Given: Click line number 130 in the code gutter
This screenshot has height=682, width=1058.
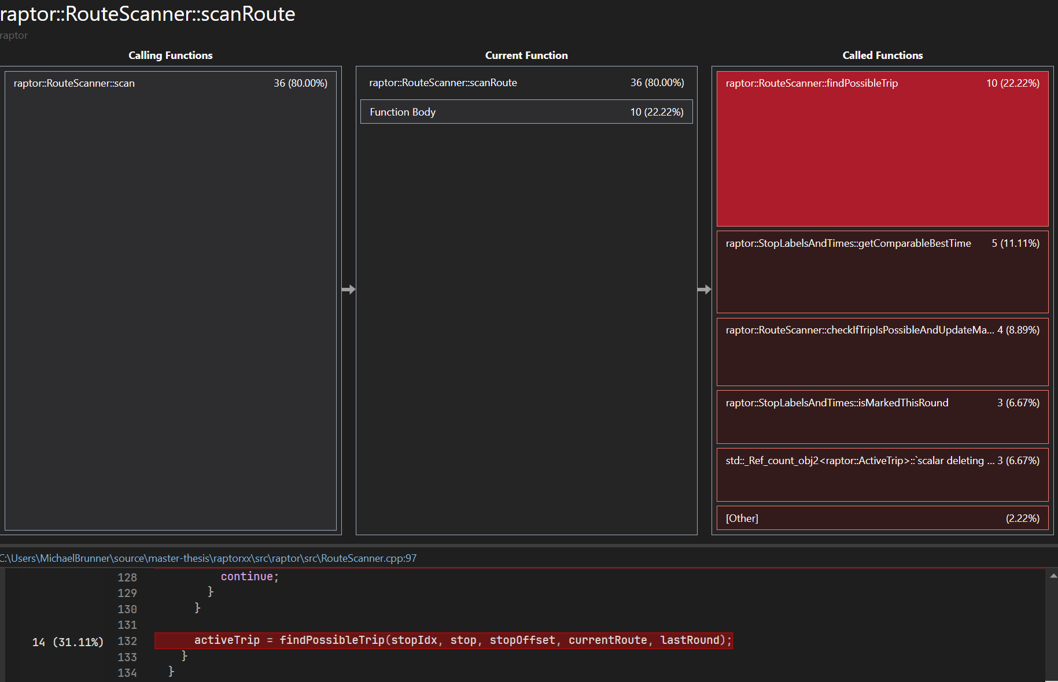Looking at the screenshot, I should coord(127,609).
